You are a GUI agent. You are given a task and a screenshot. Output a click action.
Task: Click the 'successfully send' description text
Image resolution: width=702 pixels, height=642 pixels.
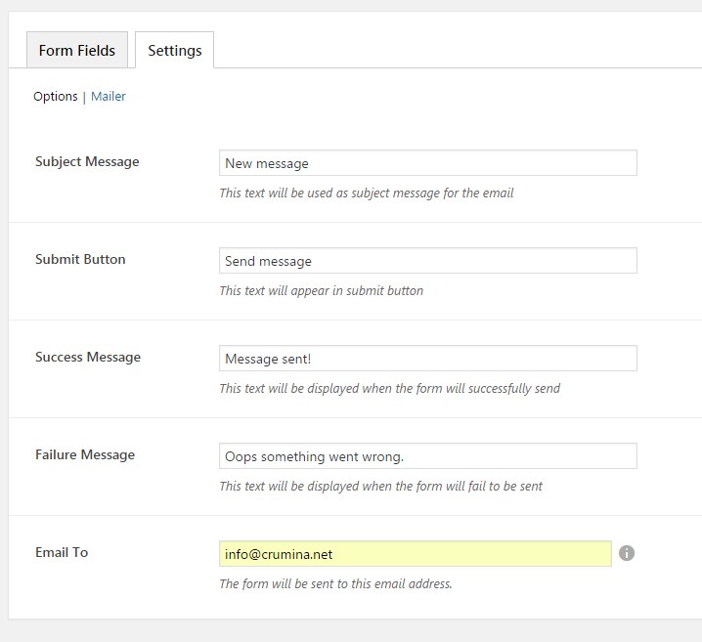pyautogui.click(x=389, y=389)
